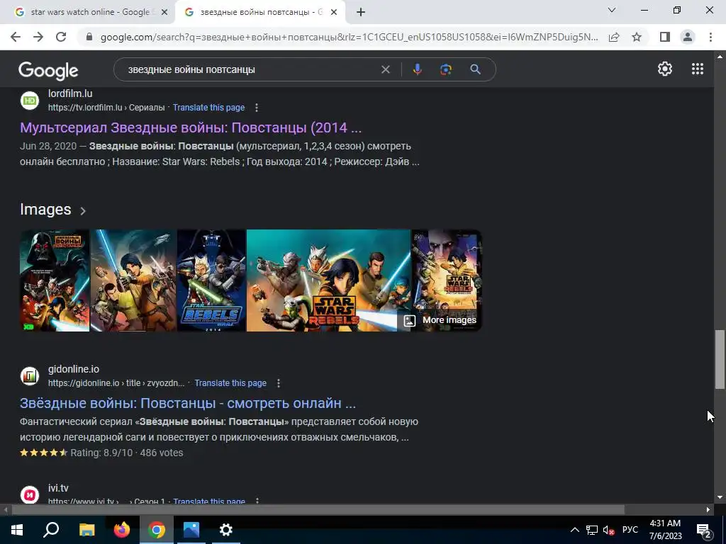Translate the gidonline.io page
726x544 pixels.
tap(230, 383)
